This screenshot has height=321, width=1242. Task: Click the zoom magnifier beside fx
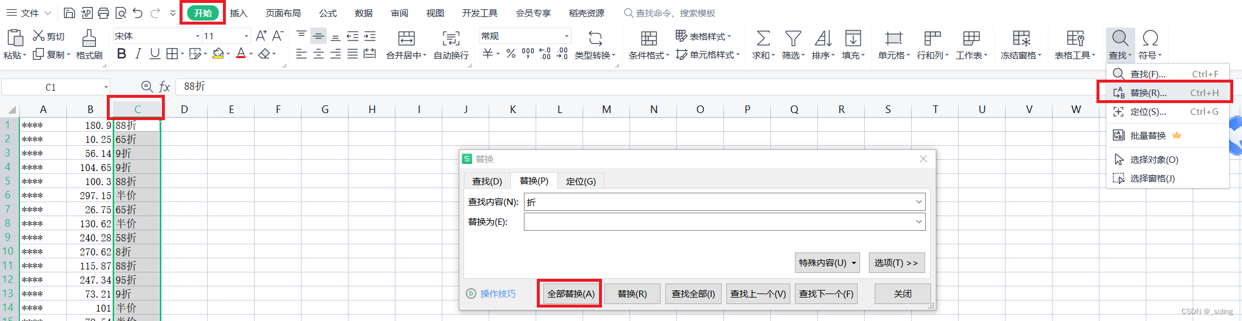point(147,87)
